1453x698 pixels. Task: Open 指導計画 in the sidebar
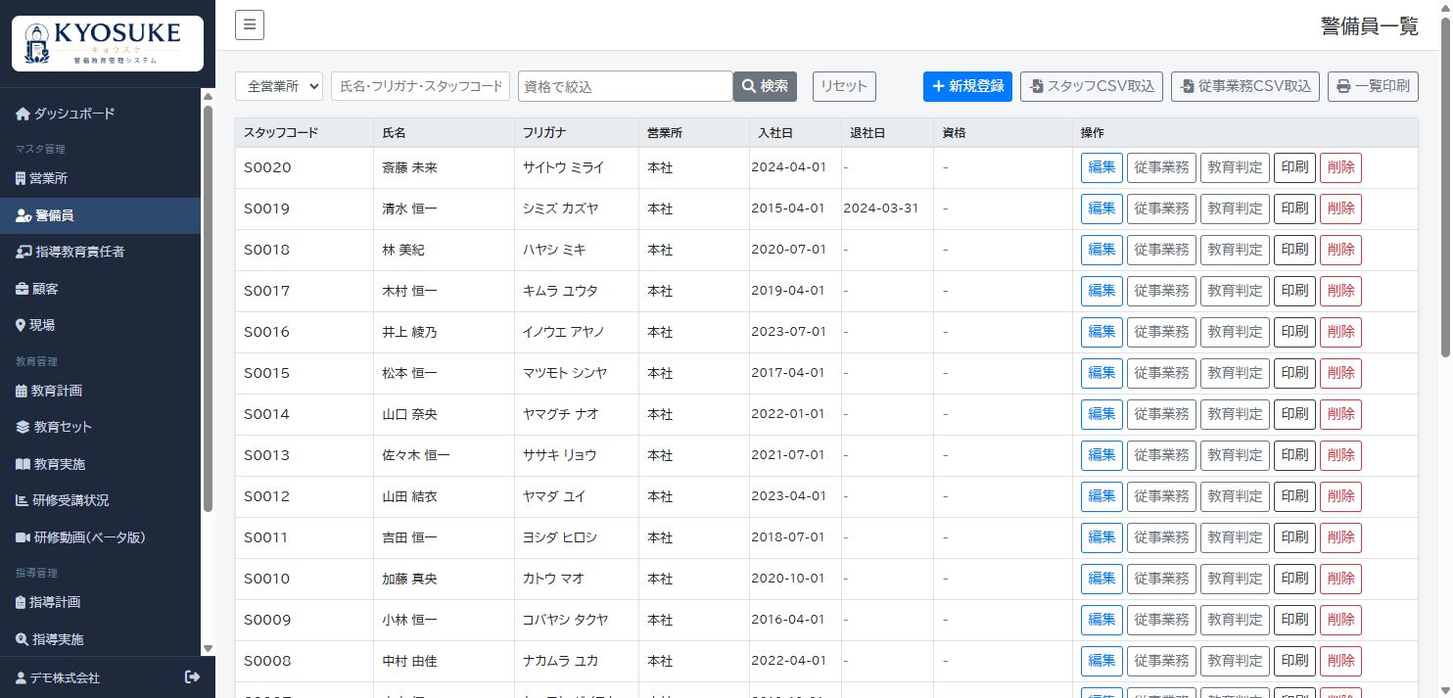(100, 602)
